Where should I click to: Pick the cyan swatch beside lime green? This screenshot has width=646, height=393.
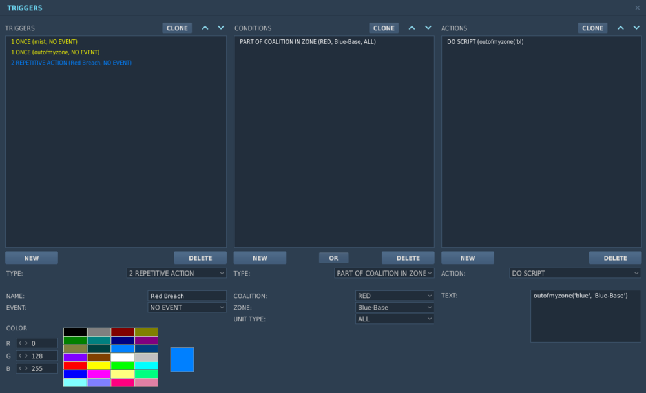(146, 365)
